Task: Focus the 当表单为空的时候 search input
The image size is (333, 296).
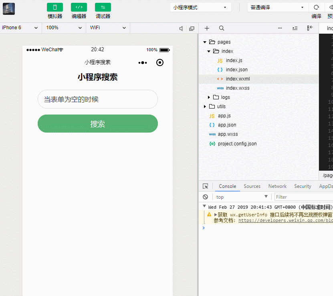Action: click(98, 99)
